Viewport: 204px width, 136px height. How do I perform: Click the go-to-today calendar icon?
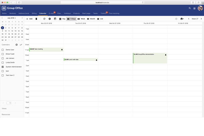pyautogui.click(x=55, y=19)
